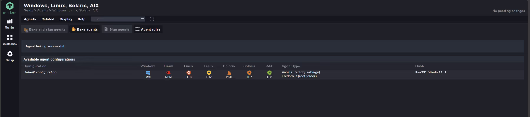Click the AIX column header
Viewport: 530px width, 117px height.
pos(269,66)
